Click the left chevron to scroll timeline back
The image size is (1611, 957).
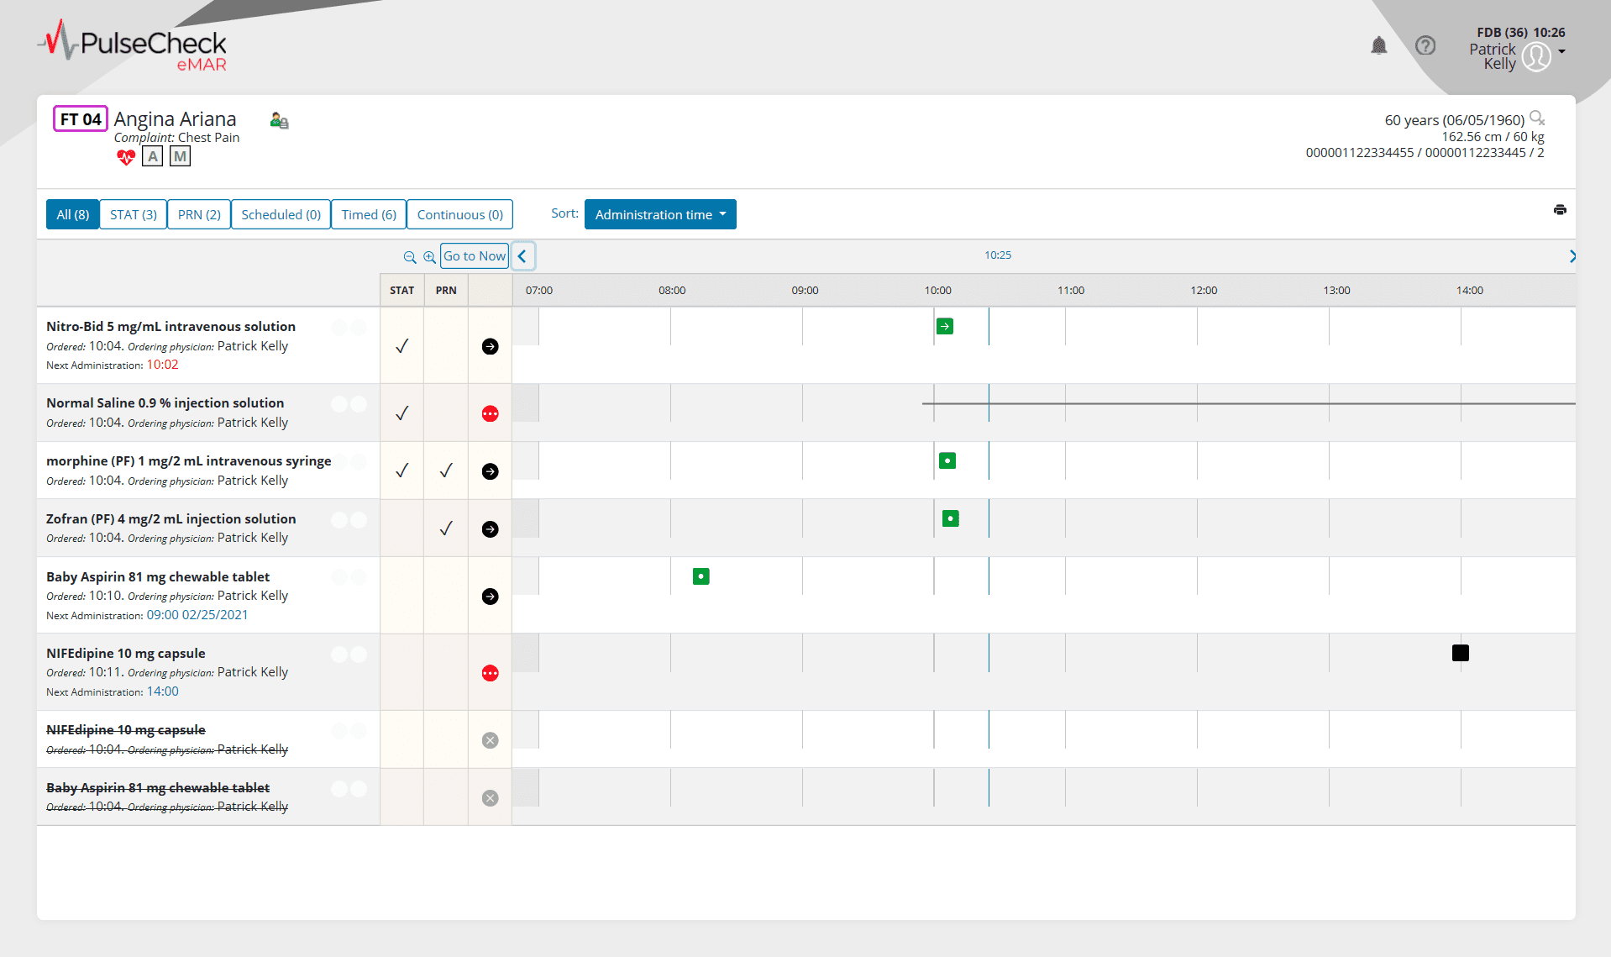tap(522, 255)
